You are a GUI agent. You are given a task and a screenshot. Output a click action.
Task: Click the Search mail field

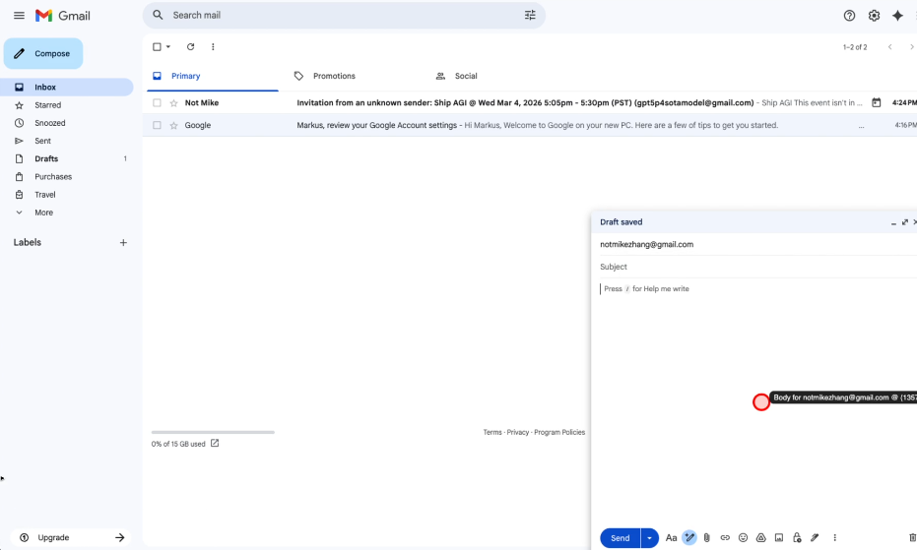(344, 15)
